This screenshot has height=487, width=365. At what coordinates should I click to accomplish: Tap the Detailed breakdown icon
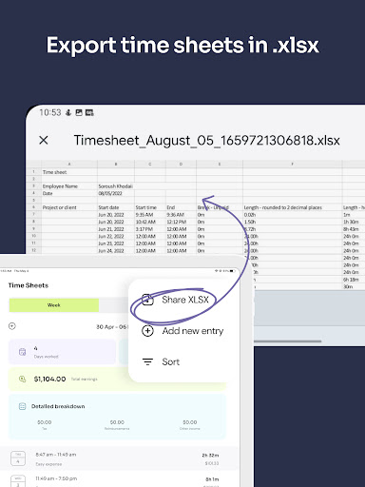pos(22,406)
